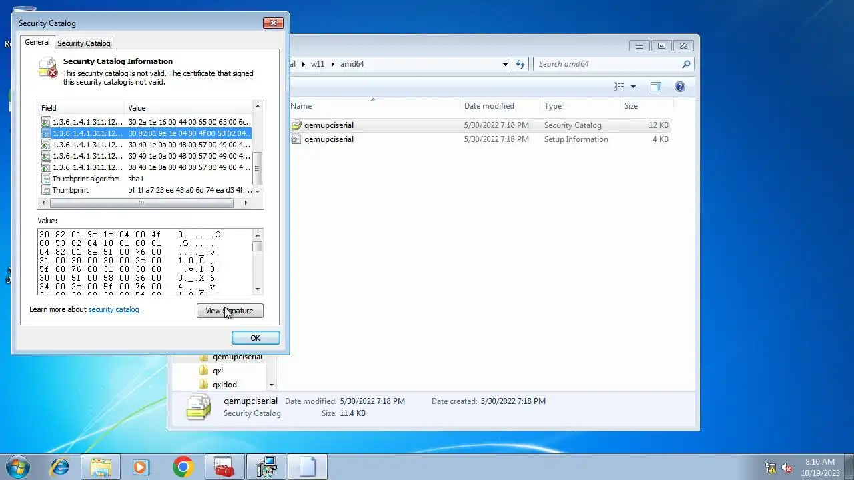Click the 4 KB size cell
Viewport: 854px width, 480px height.
click(660, 139)
